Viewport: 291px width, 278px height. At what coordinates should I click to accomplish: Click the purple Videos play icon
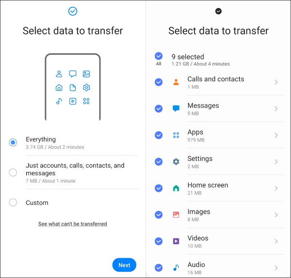click(x=176, y=241)
